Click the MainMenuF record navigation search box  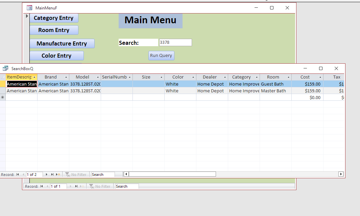tap(127, 186)
